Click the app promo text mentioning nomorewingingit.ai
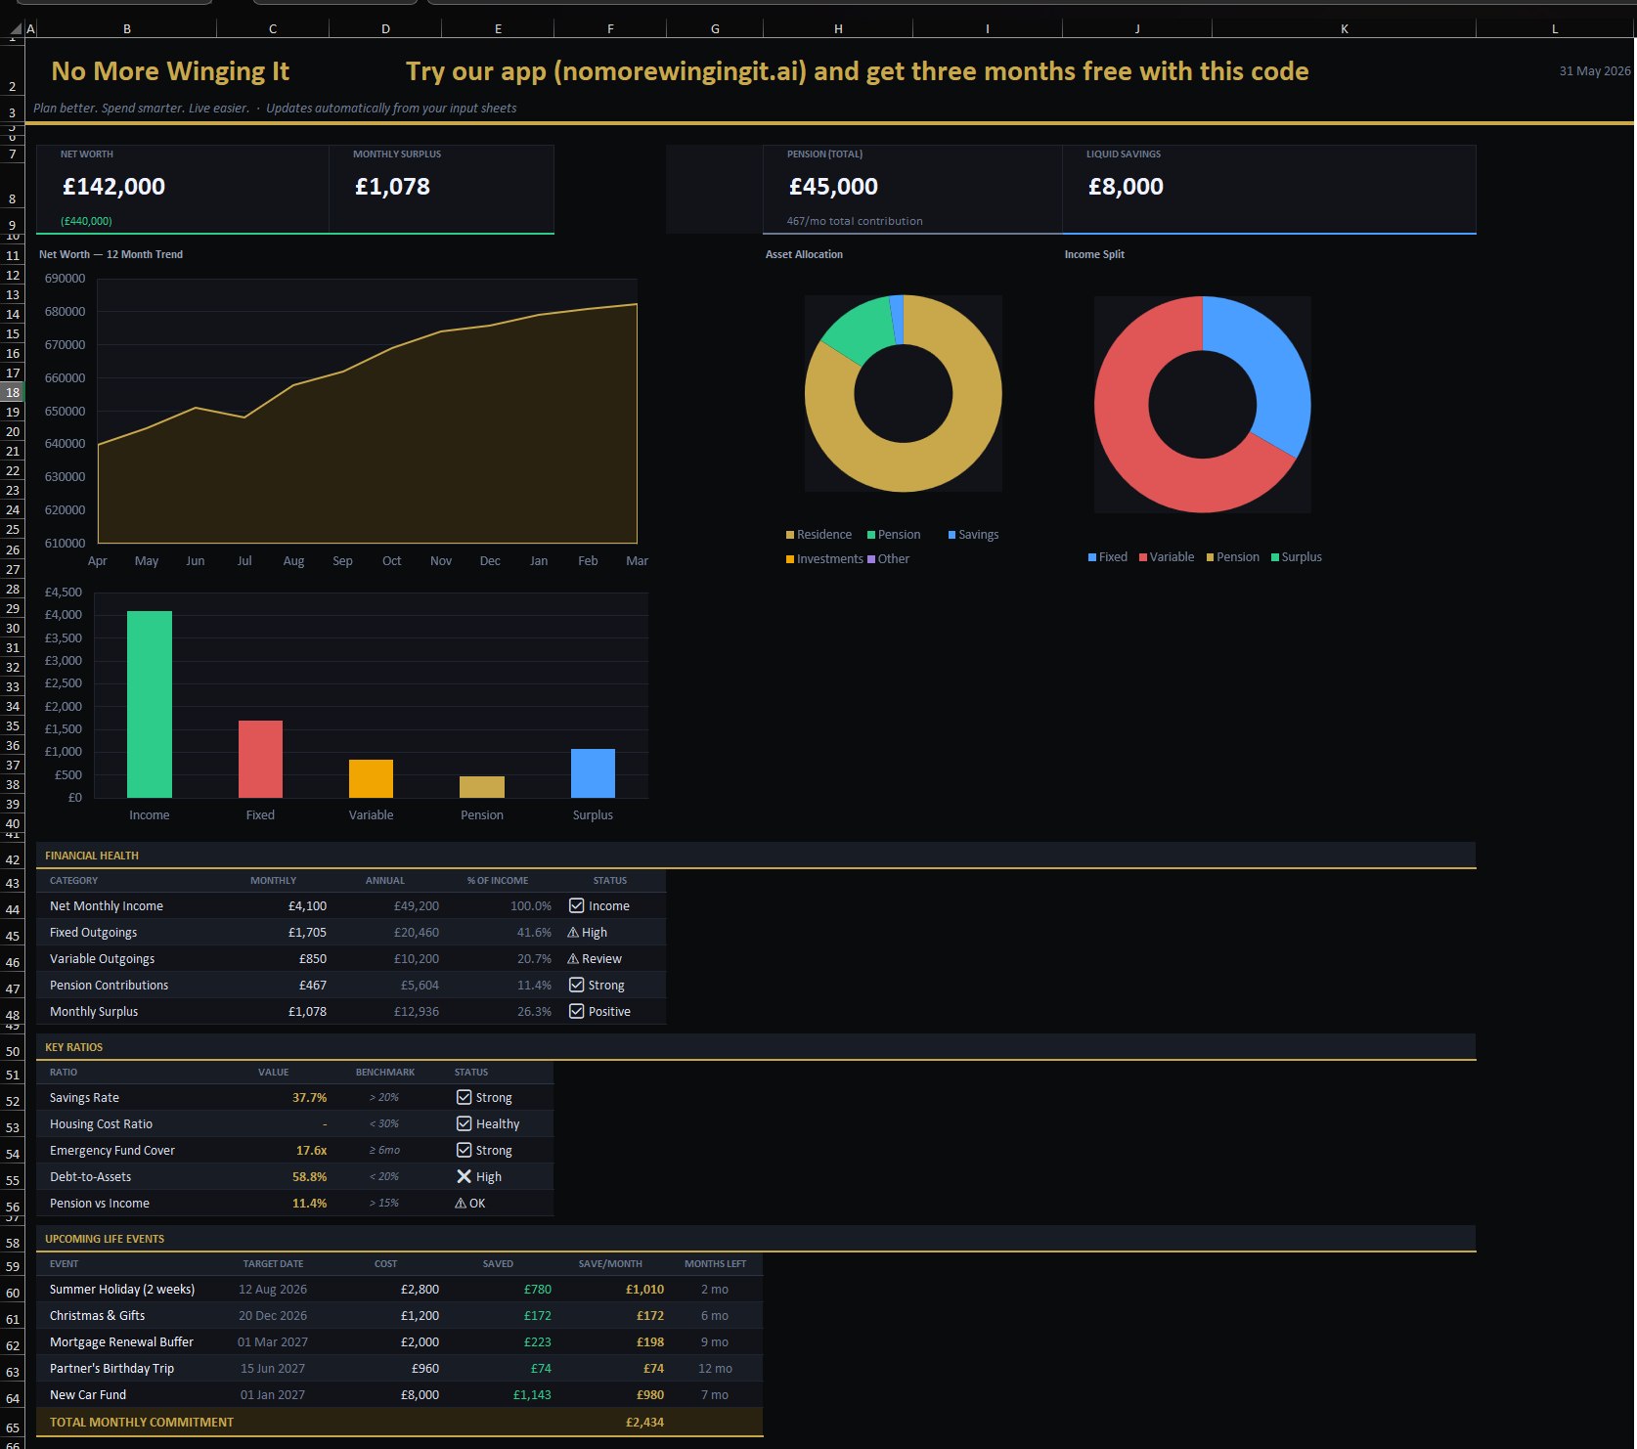Viewport: 1637px width, 1449px height. [x=857, y=71]
